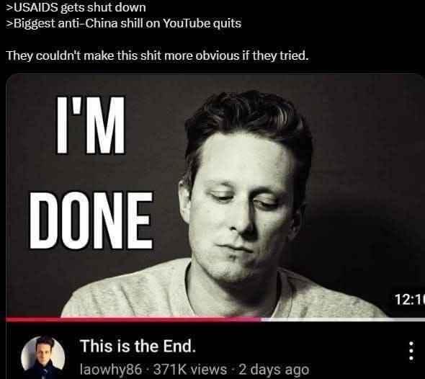Open the three-dot video options menu
The image size is (425, 379).
tap(411, 350)
